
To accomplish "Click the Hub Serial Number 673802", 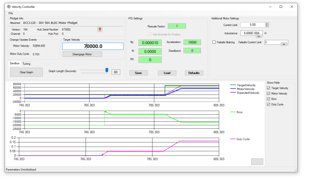I will tap(66, 29).
